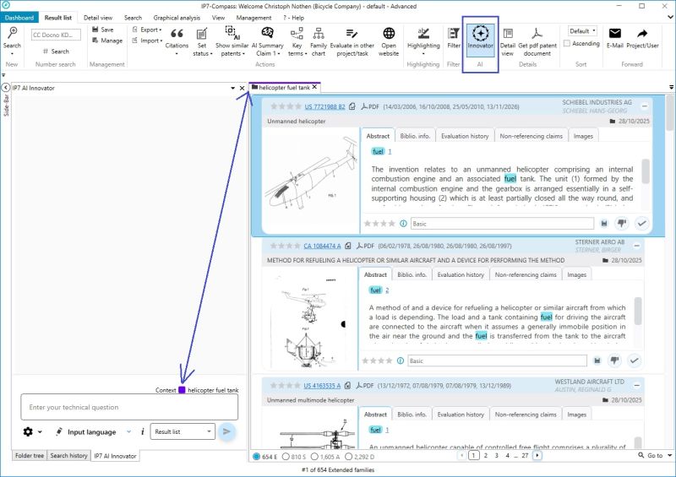Click the Open website globe icon
The width and height of the screenshot is (676, 477).
pyautogui.click(x=388, y=34)
